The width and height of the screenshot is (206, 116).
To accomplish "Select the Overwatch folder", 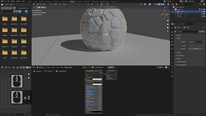I will (14, 43).
